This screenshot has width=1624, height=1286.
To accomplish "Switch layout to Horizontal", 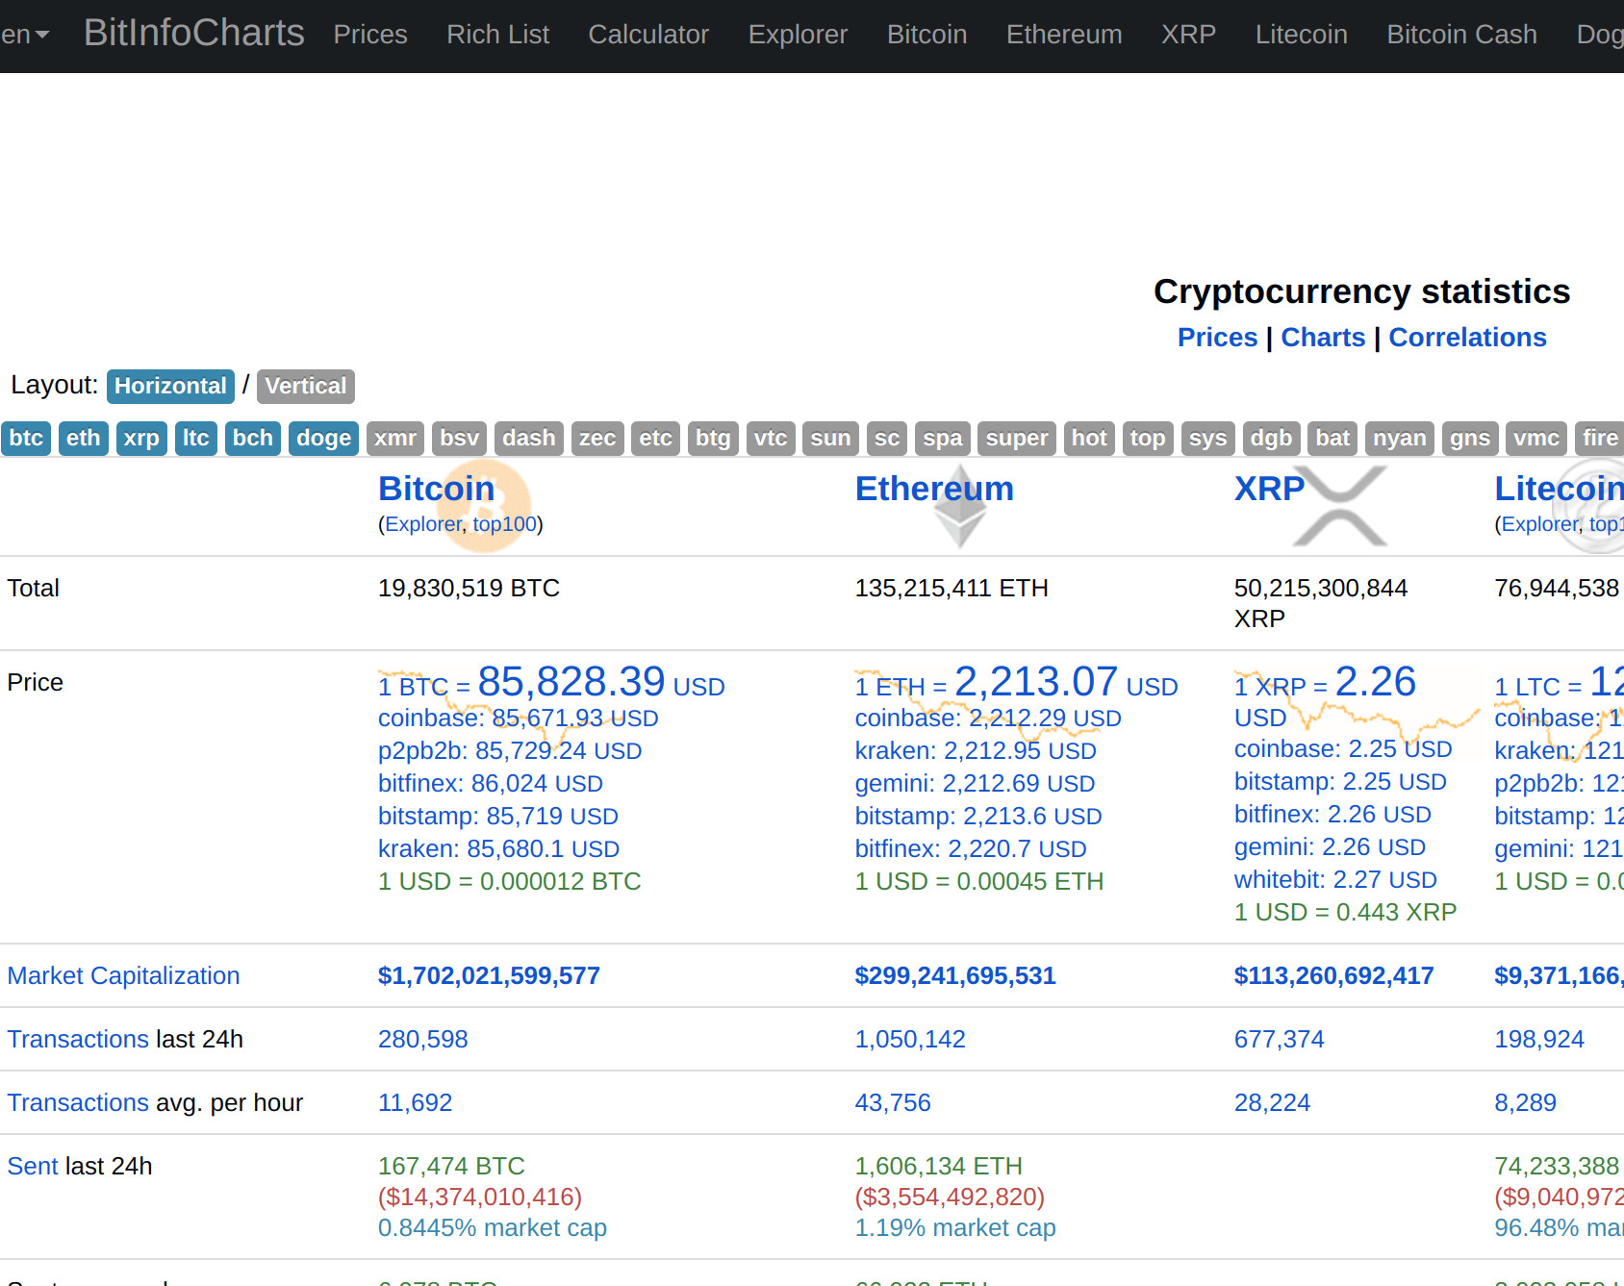I will (x=170, y=386).
